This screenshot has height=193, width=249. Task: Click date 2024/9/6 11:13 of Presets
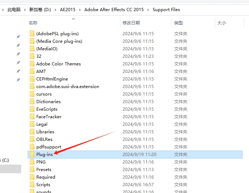coord(138,170)
